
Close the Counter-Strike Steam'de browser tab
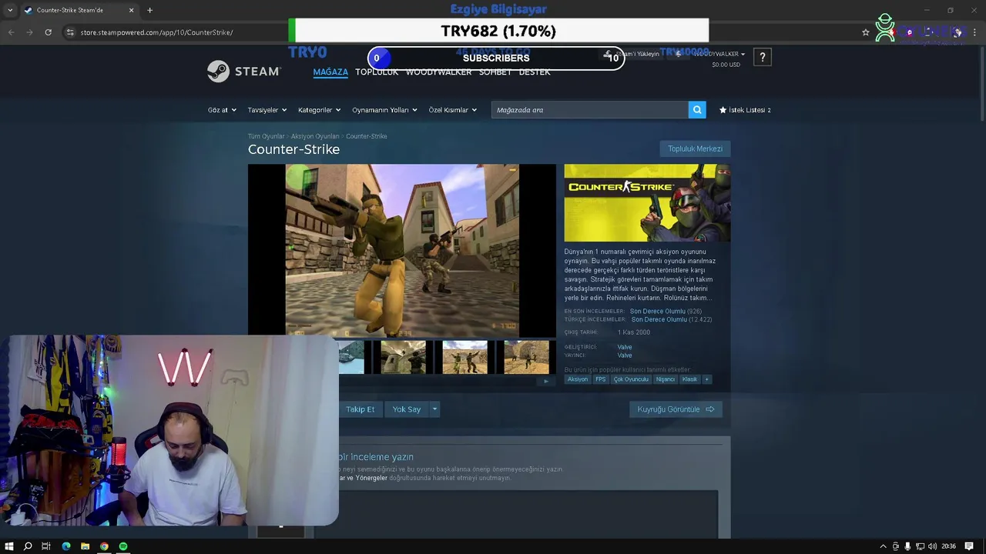point(131,10)
